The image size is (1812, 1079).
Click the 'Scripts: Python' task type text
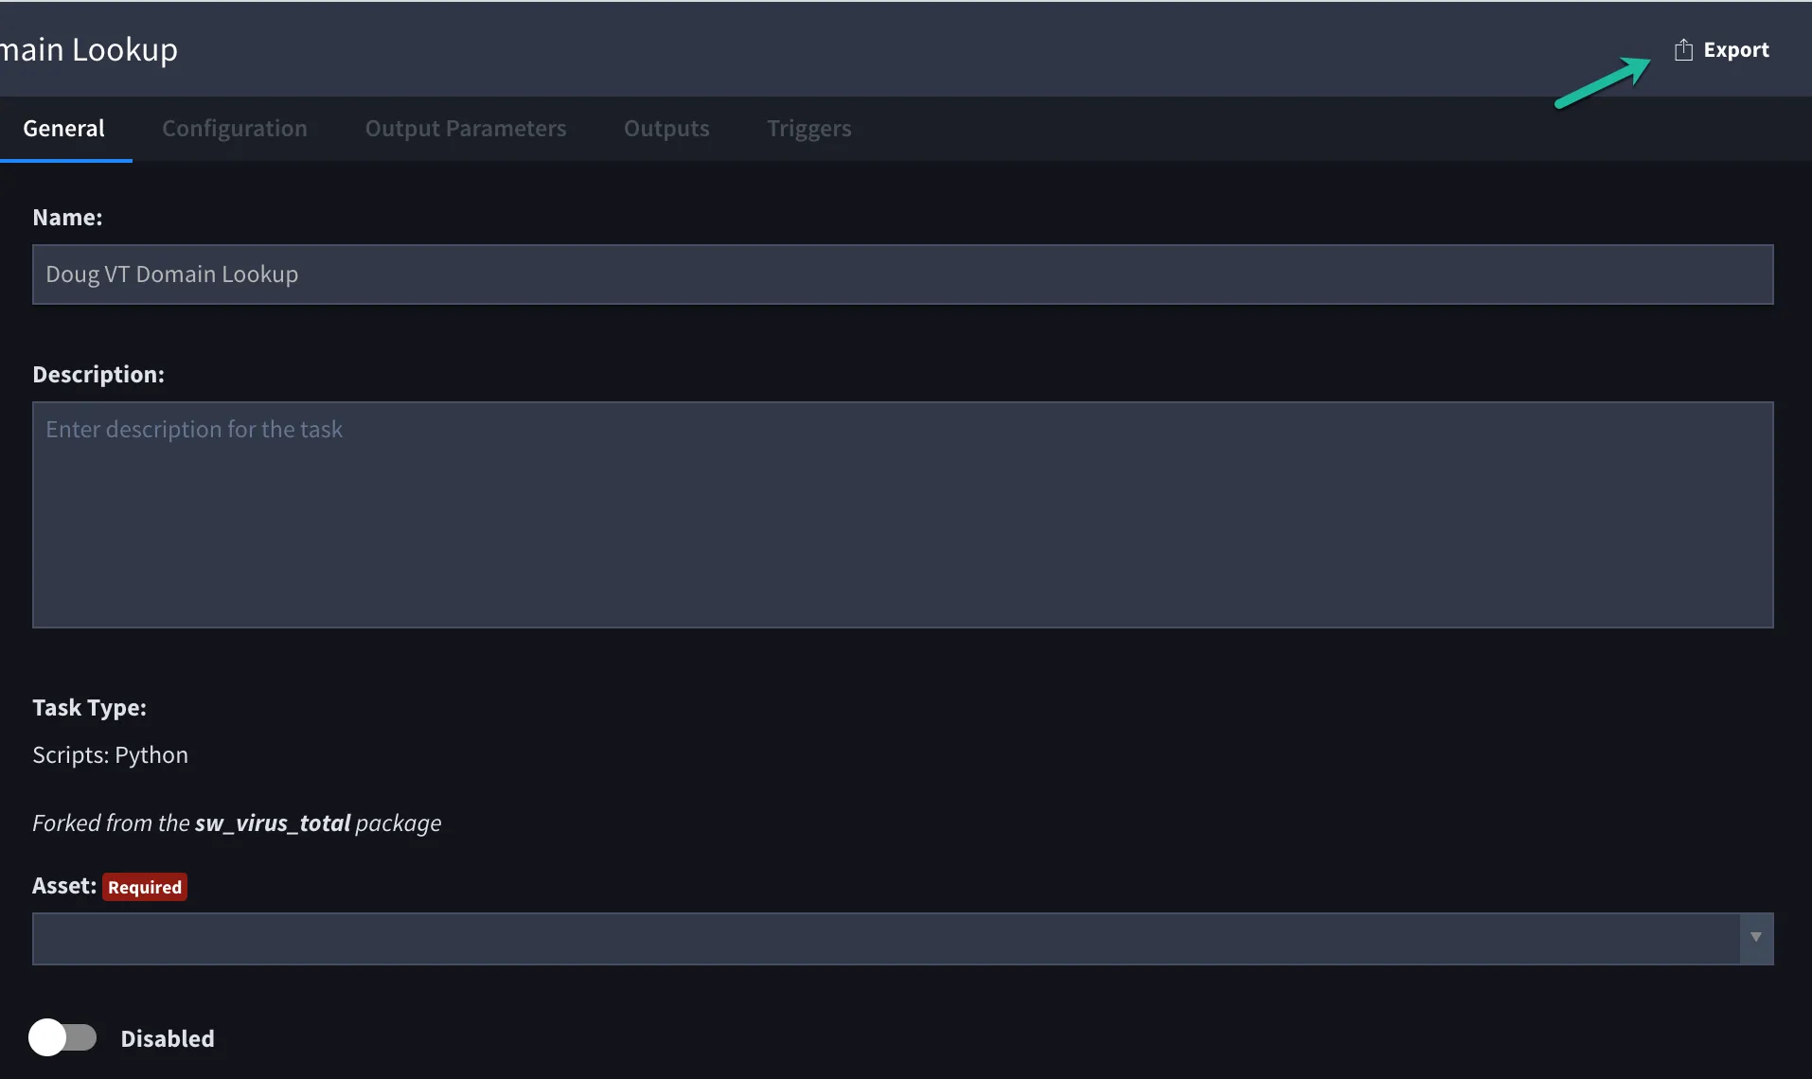pos(110,754)
